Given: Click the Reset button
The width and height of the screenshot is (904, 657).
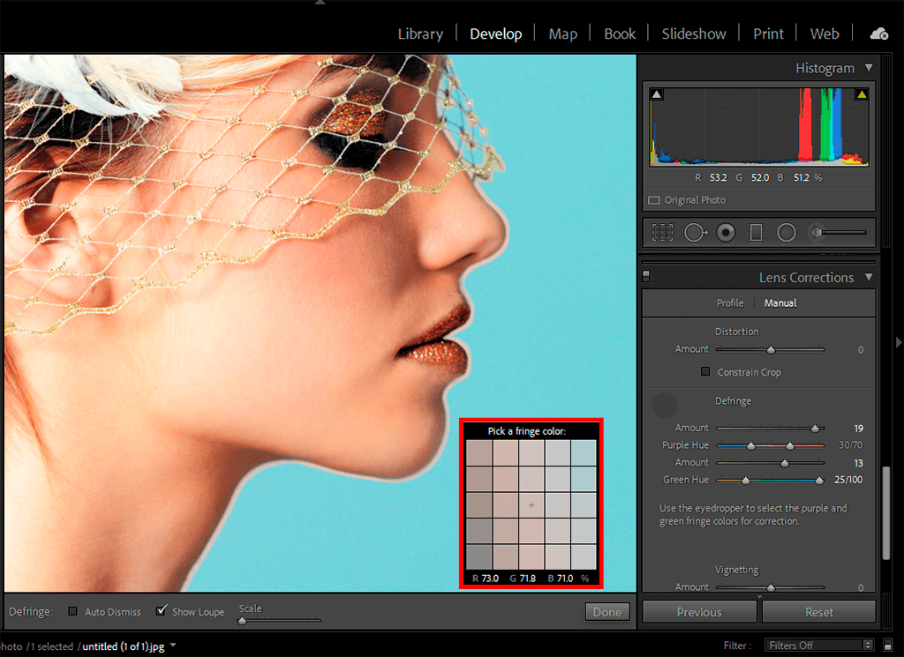Looking at the screenshot, I should [x=818, y=612].
